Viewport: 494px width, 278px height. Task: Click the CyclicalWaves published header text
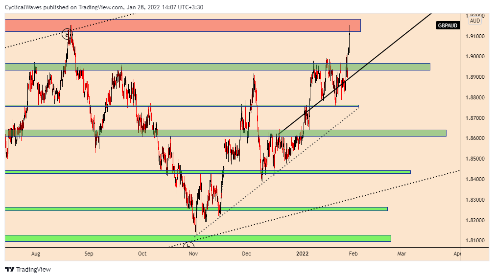pos(104,7)
